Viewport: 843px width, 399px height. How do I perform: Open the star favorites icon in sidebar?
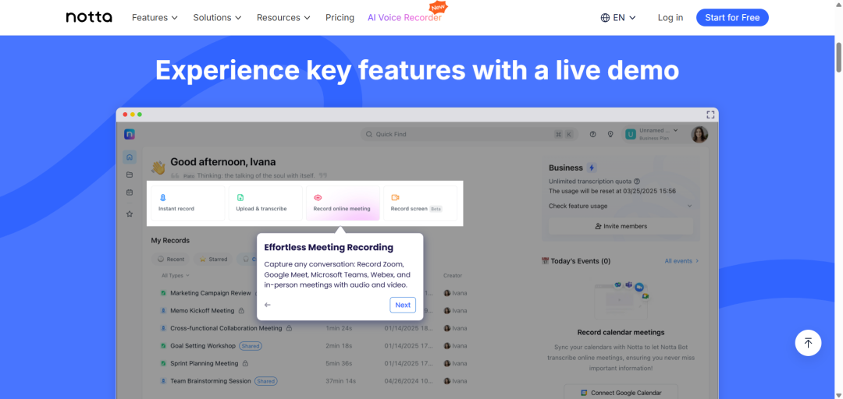(129, 214)
